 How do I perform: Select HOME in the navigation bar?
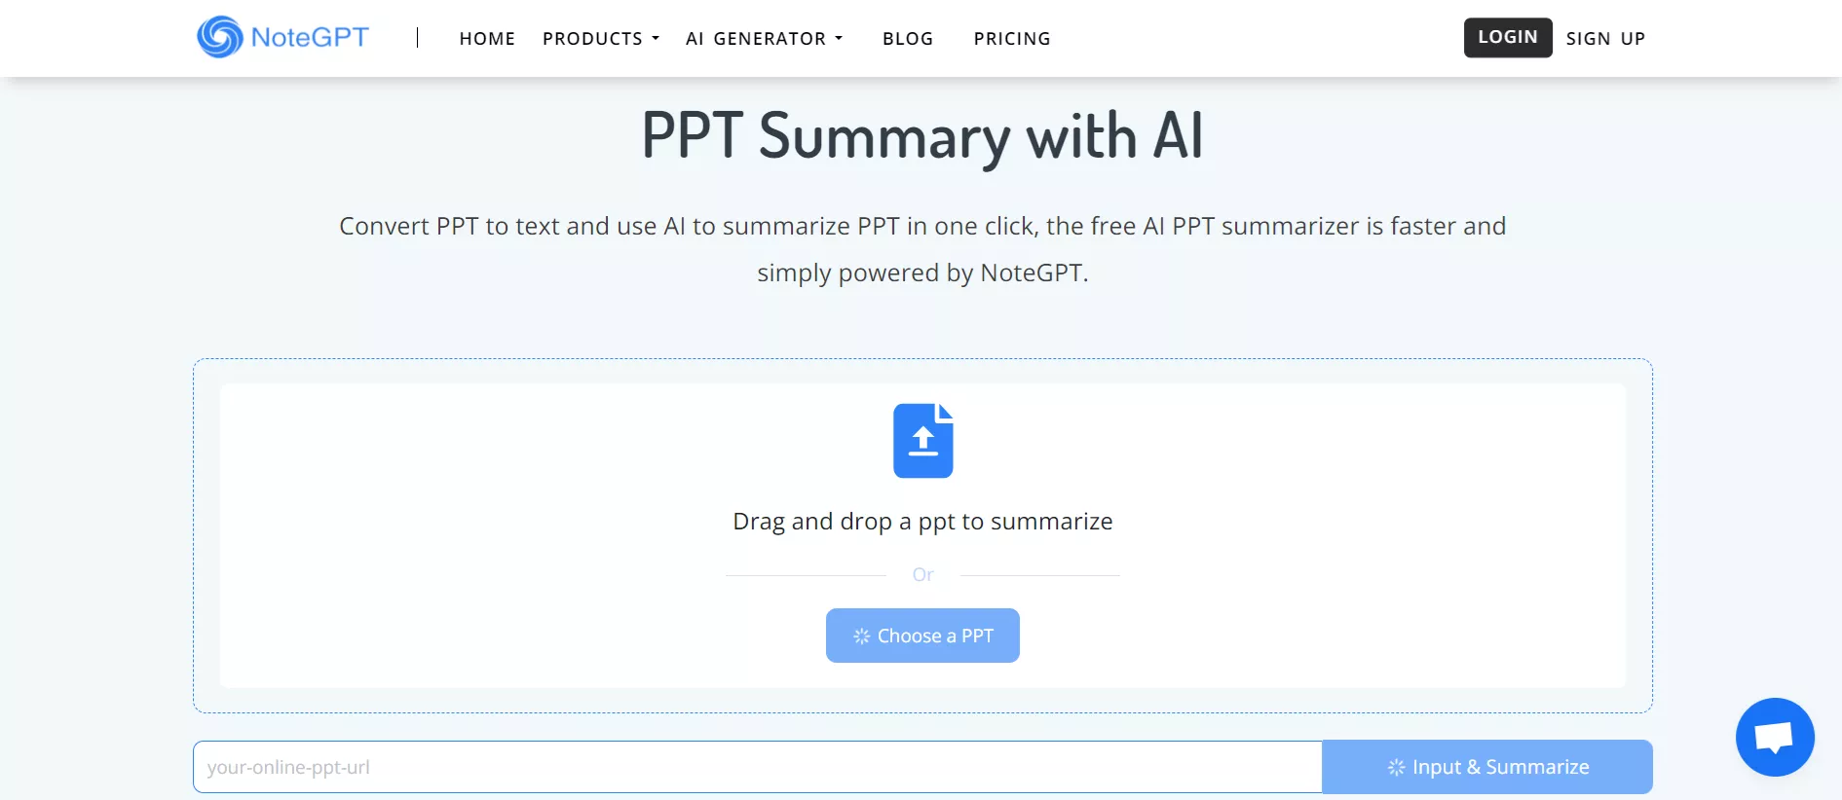[x=487, y=39]
